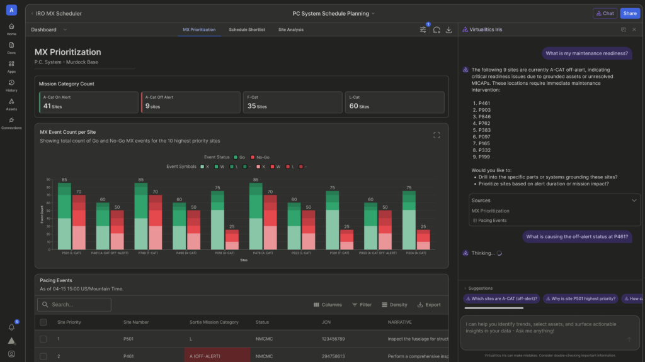Click the send arrow in Iris chat box
Screen dimensions: 645x362
pos(629,339)
